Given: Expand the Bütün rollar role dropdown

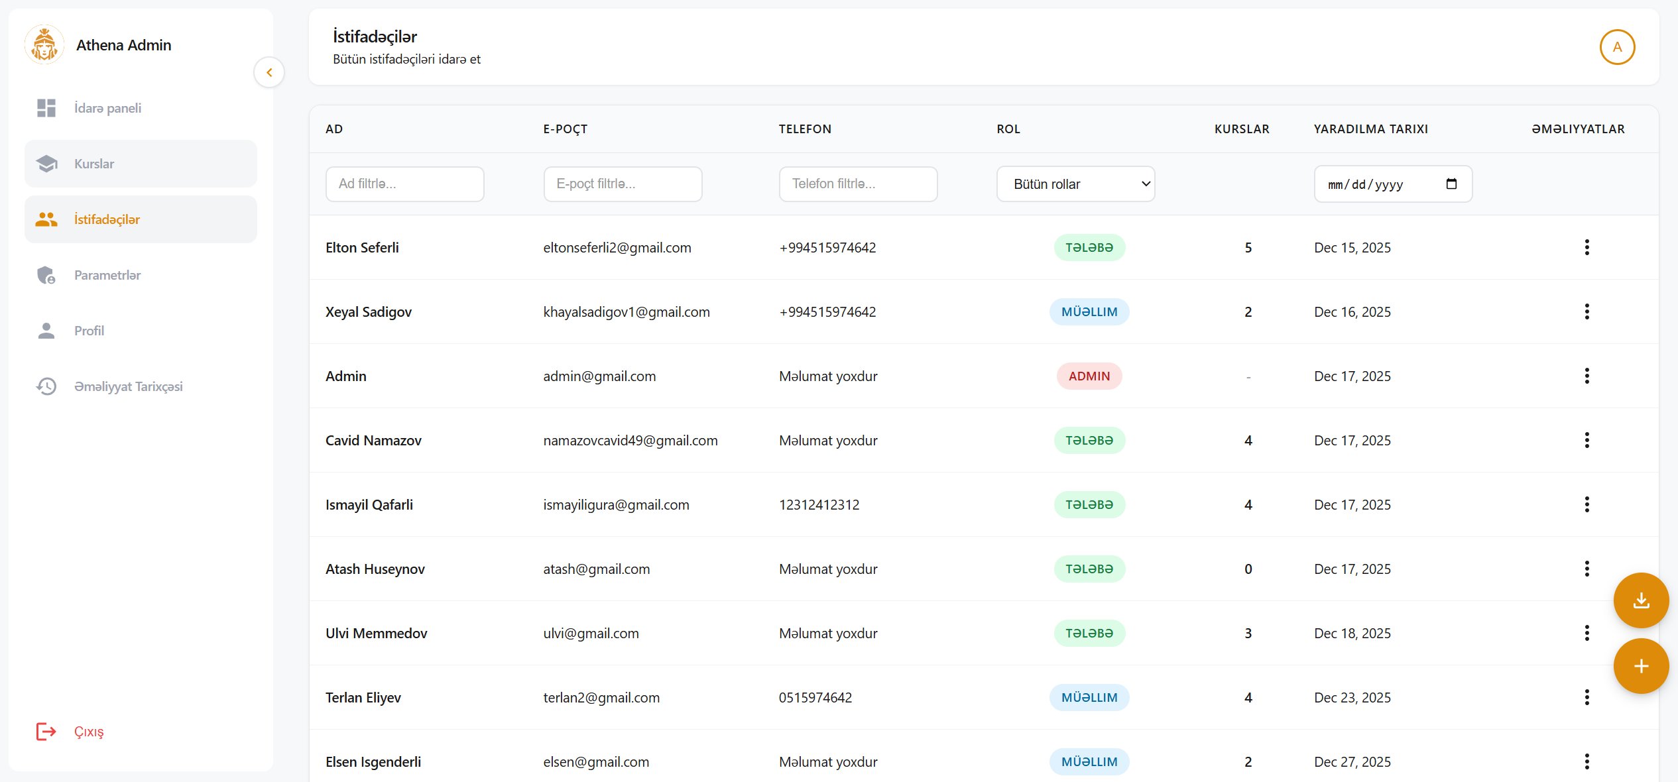Looking at the screenshot, I should point(1075,184).
